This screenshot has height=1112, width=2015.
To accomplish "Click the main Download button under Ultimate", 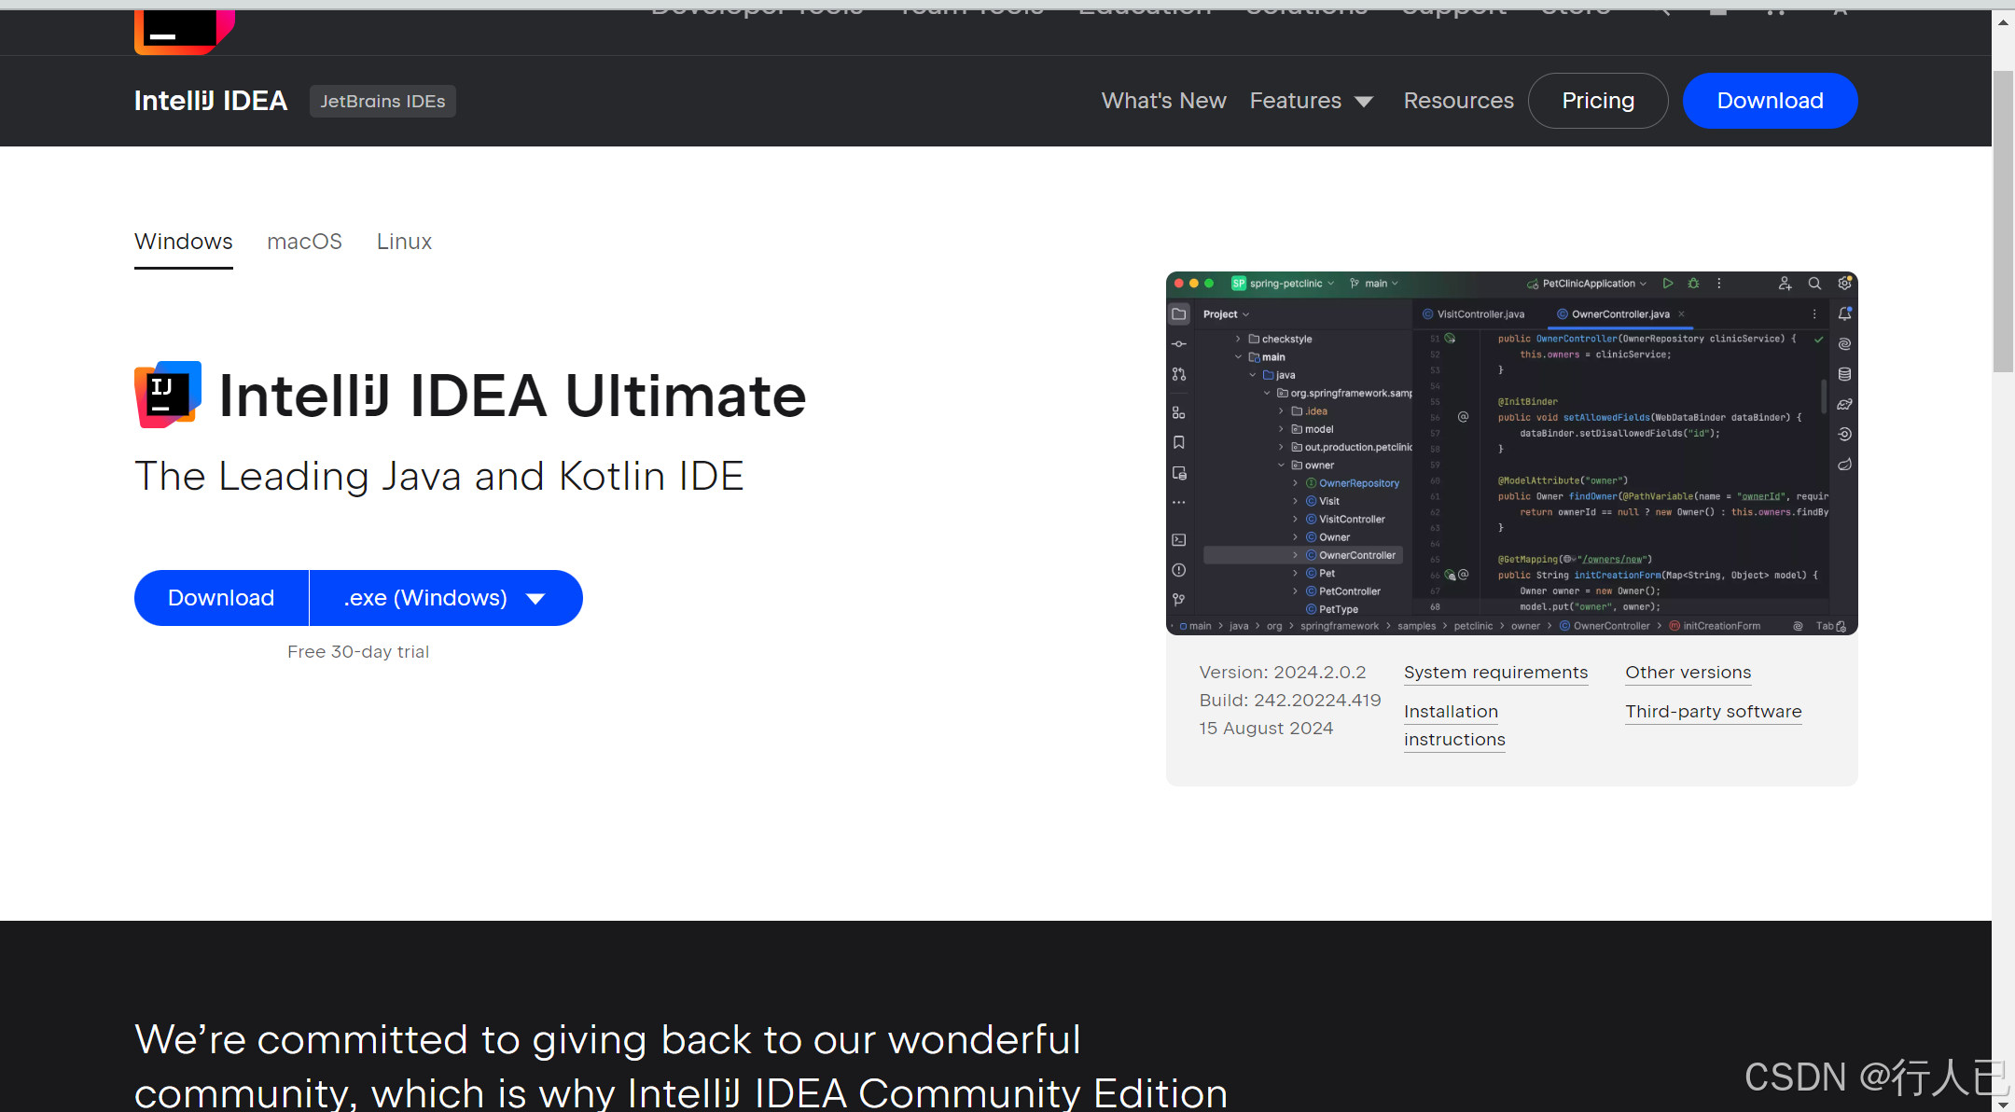I will pyautogui.click(x=221, y=598).
